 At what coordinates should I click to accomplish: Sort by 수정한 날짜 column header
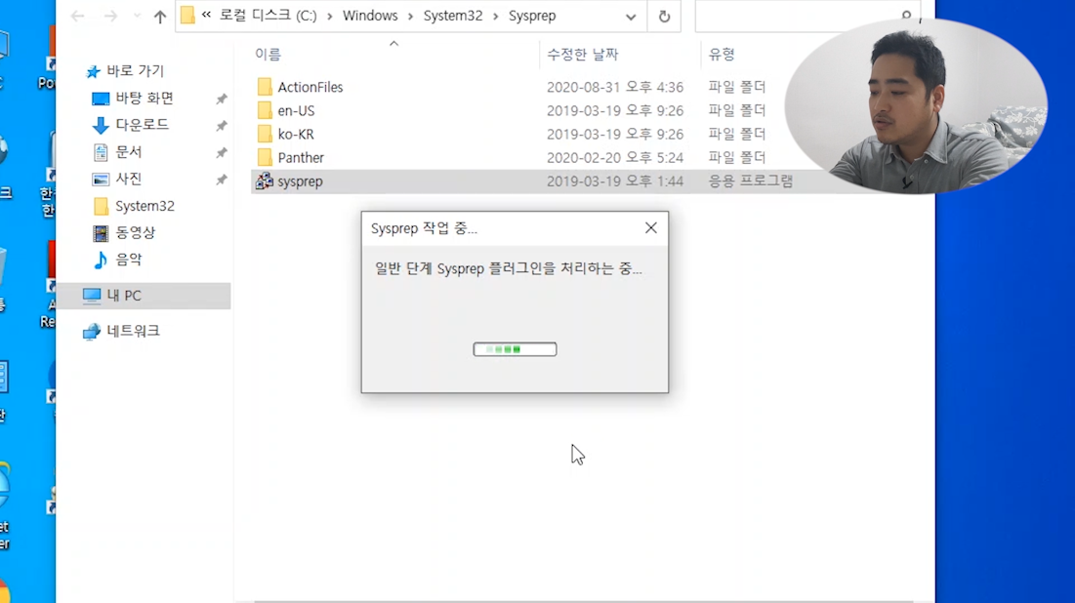(583, 54)
